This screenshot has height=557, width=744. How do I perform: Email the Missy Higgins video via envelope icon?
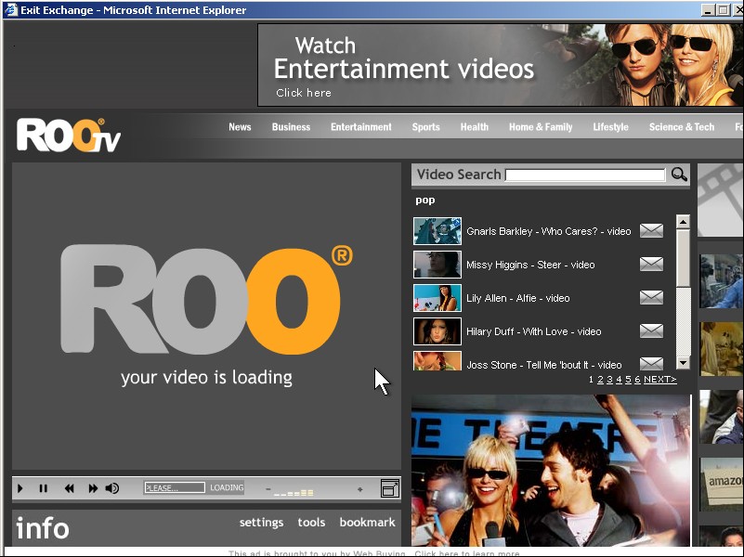[651, 264]
